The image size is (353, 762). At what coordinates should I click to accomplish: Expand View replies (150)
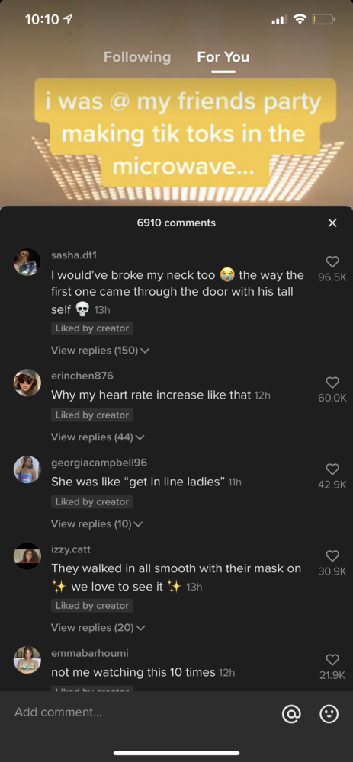[100, 351]
